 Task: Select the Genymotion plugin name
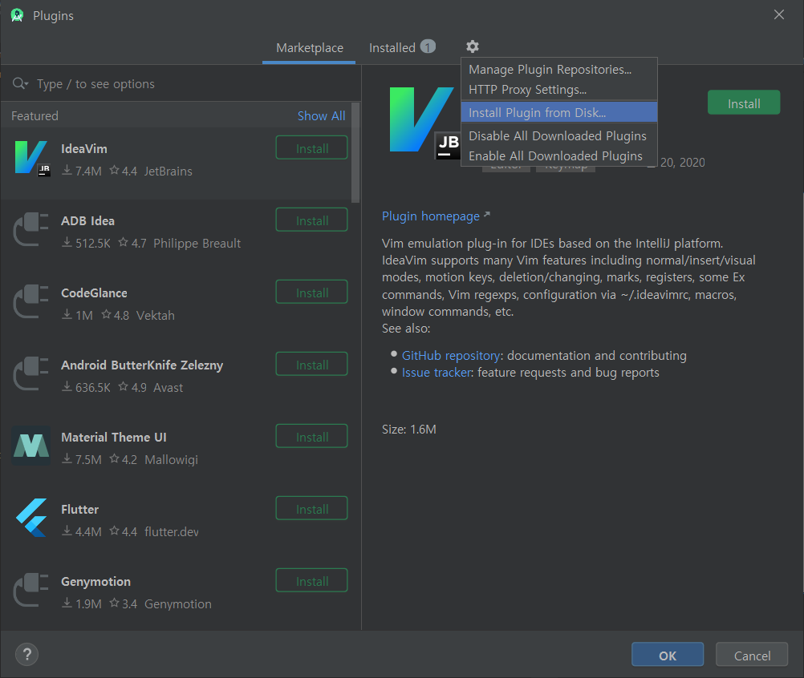[95, 583]
